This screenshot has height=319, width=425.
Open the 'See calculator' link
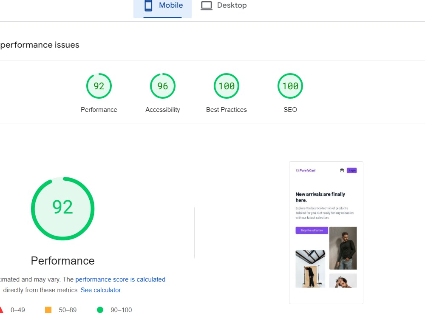[x=101, y=290]
